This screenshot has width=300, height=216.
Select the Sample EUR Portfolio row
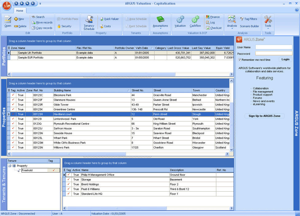pos(121,58)
